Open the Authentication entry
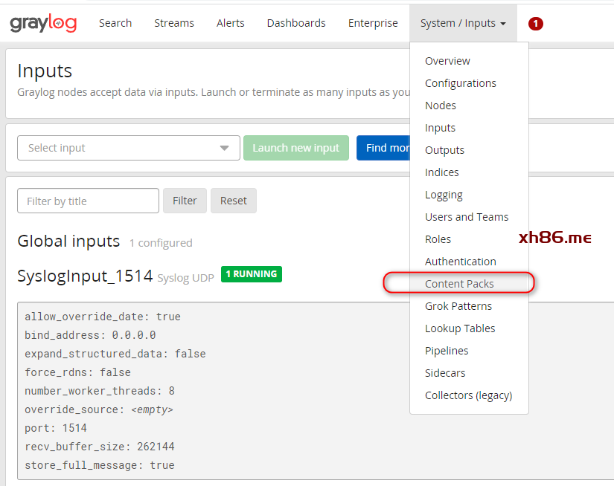 coord(461,262)
